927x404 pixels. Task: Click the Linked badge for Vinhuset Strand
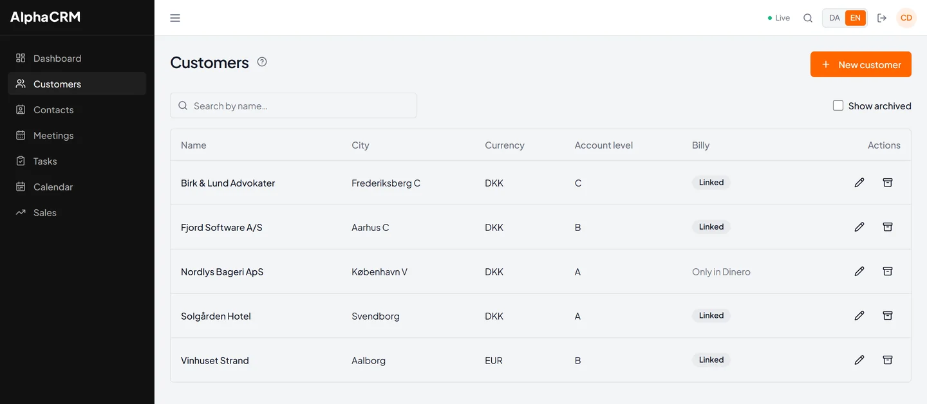click(x=711, y=360)
